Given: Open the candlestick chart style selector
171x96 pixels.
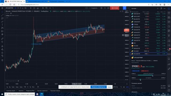Looking at the screenshot, I should click(31, 8).
